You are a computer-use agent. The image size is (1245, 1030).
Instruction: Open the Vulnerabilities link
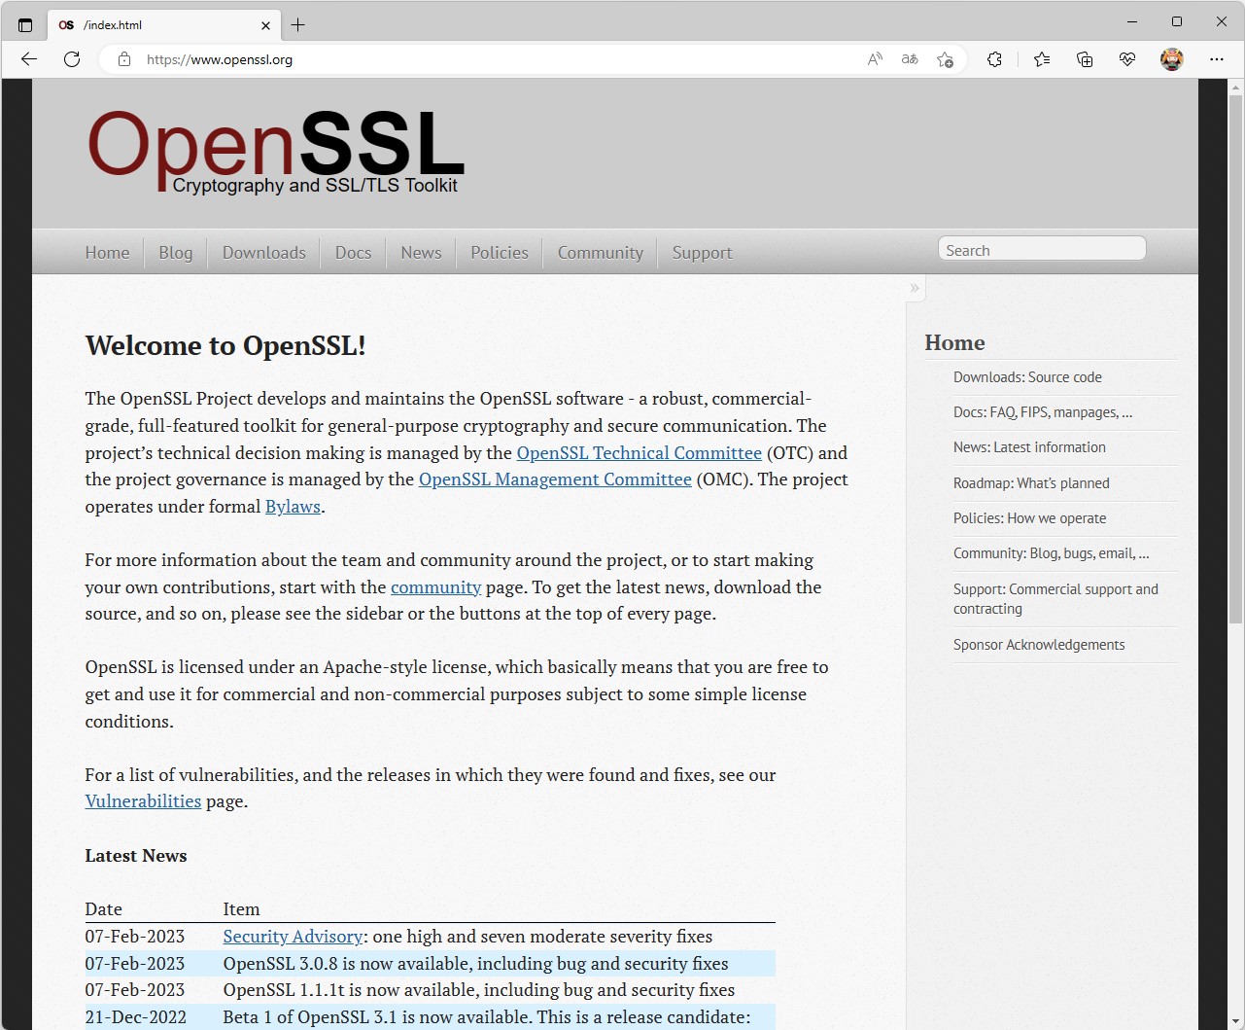[143, 800]
